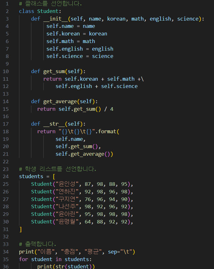Click '.format(' on line 18
The height and width of the screenshot is (269, 214).
point(107,131)
